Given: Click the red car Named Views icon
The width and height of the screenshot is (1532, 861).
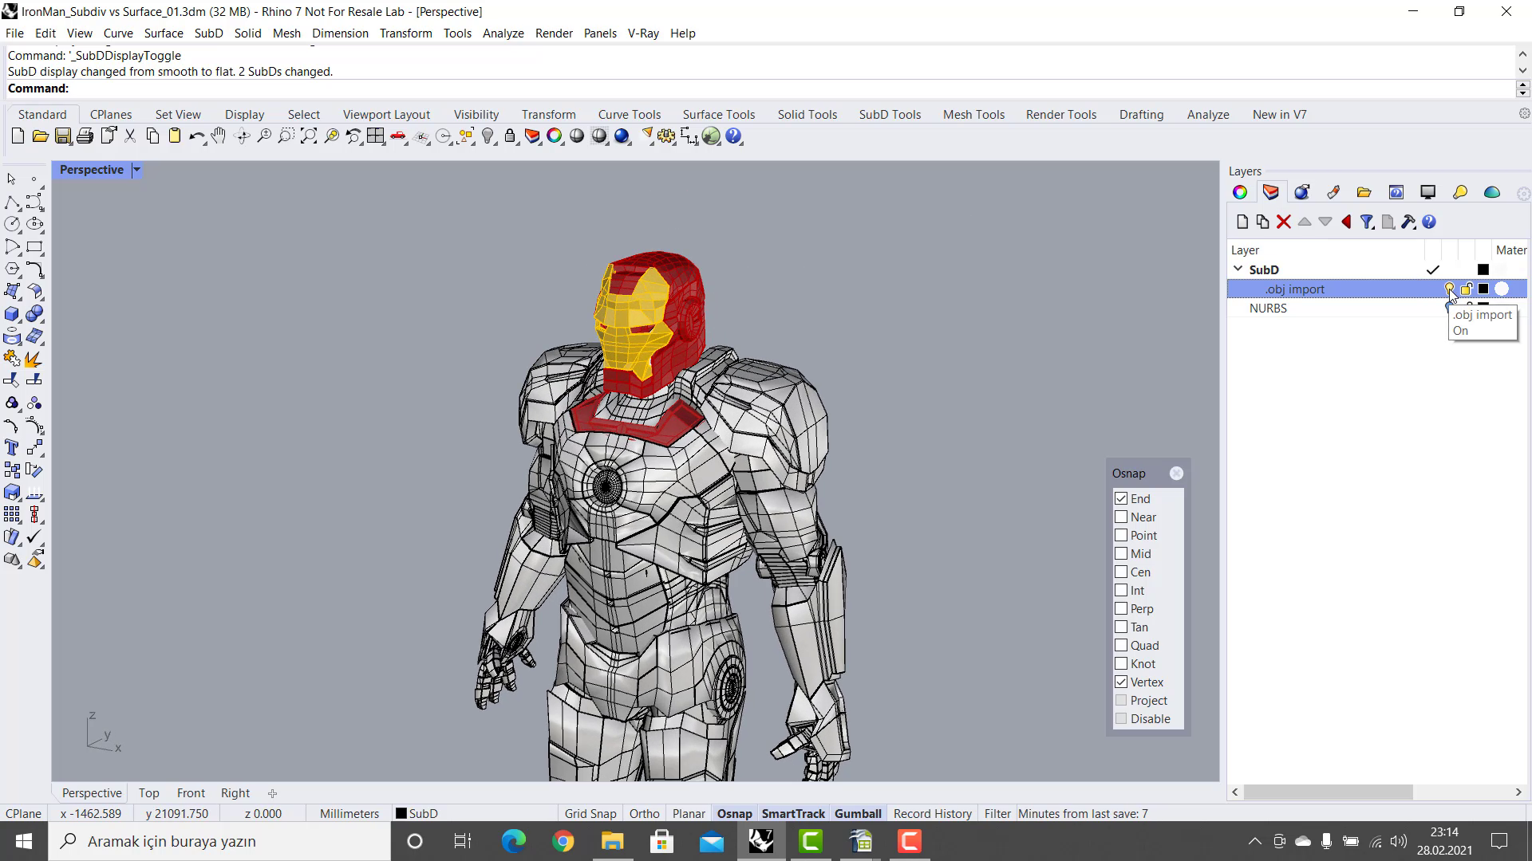Looking at the screenshot, I should [x=398, y=136].
